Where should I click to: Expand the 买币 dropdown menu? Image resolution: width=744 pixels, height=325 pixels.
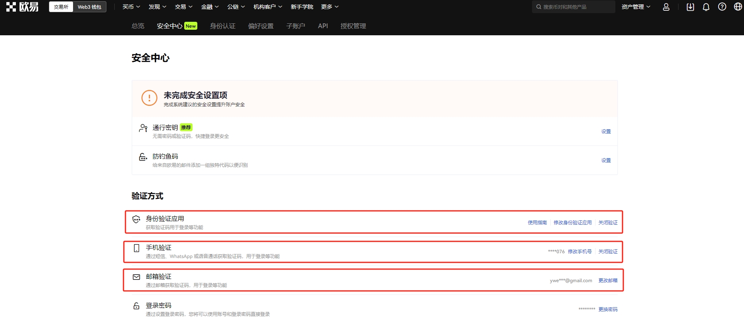pos(131,7)
